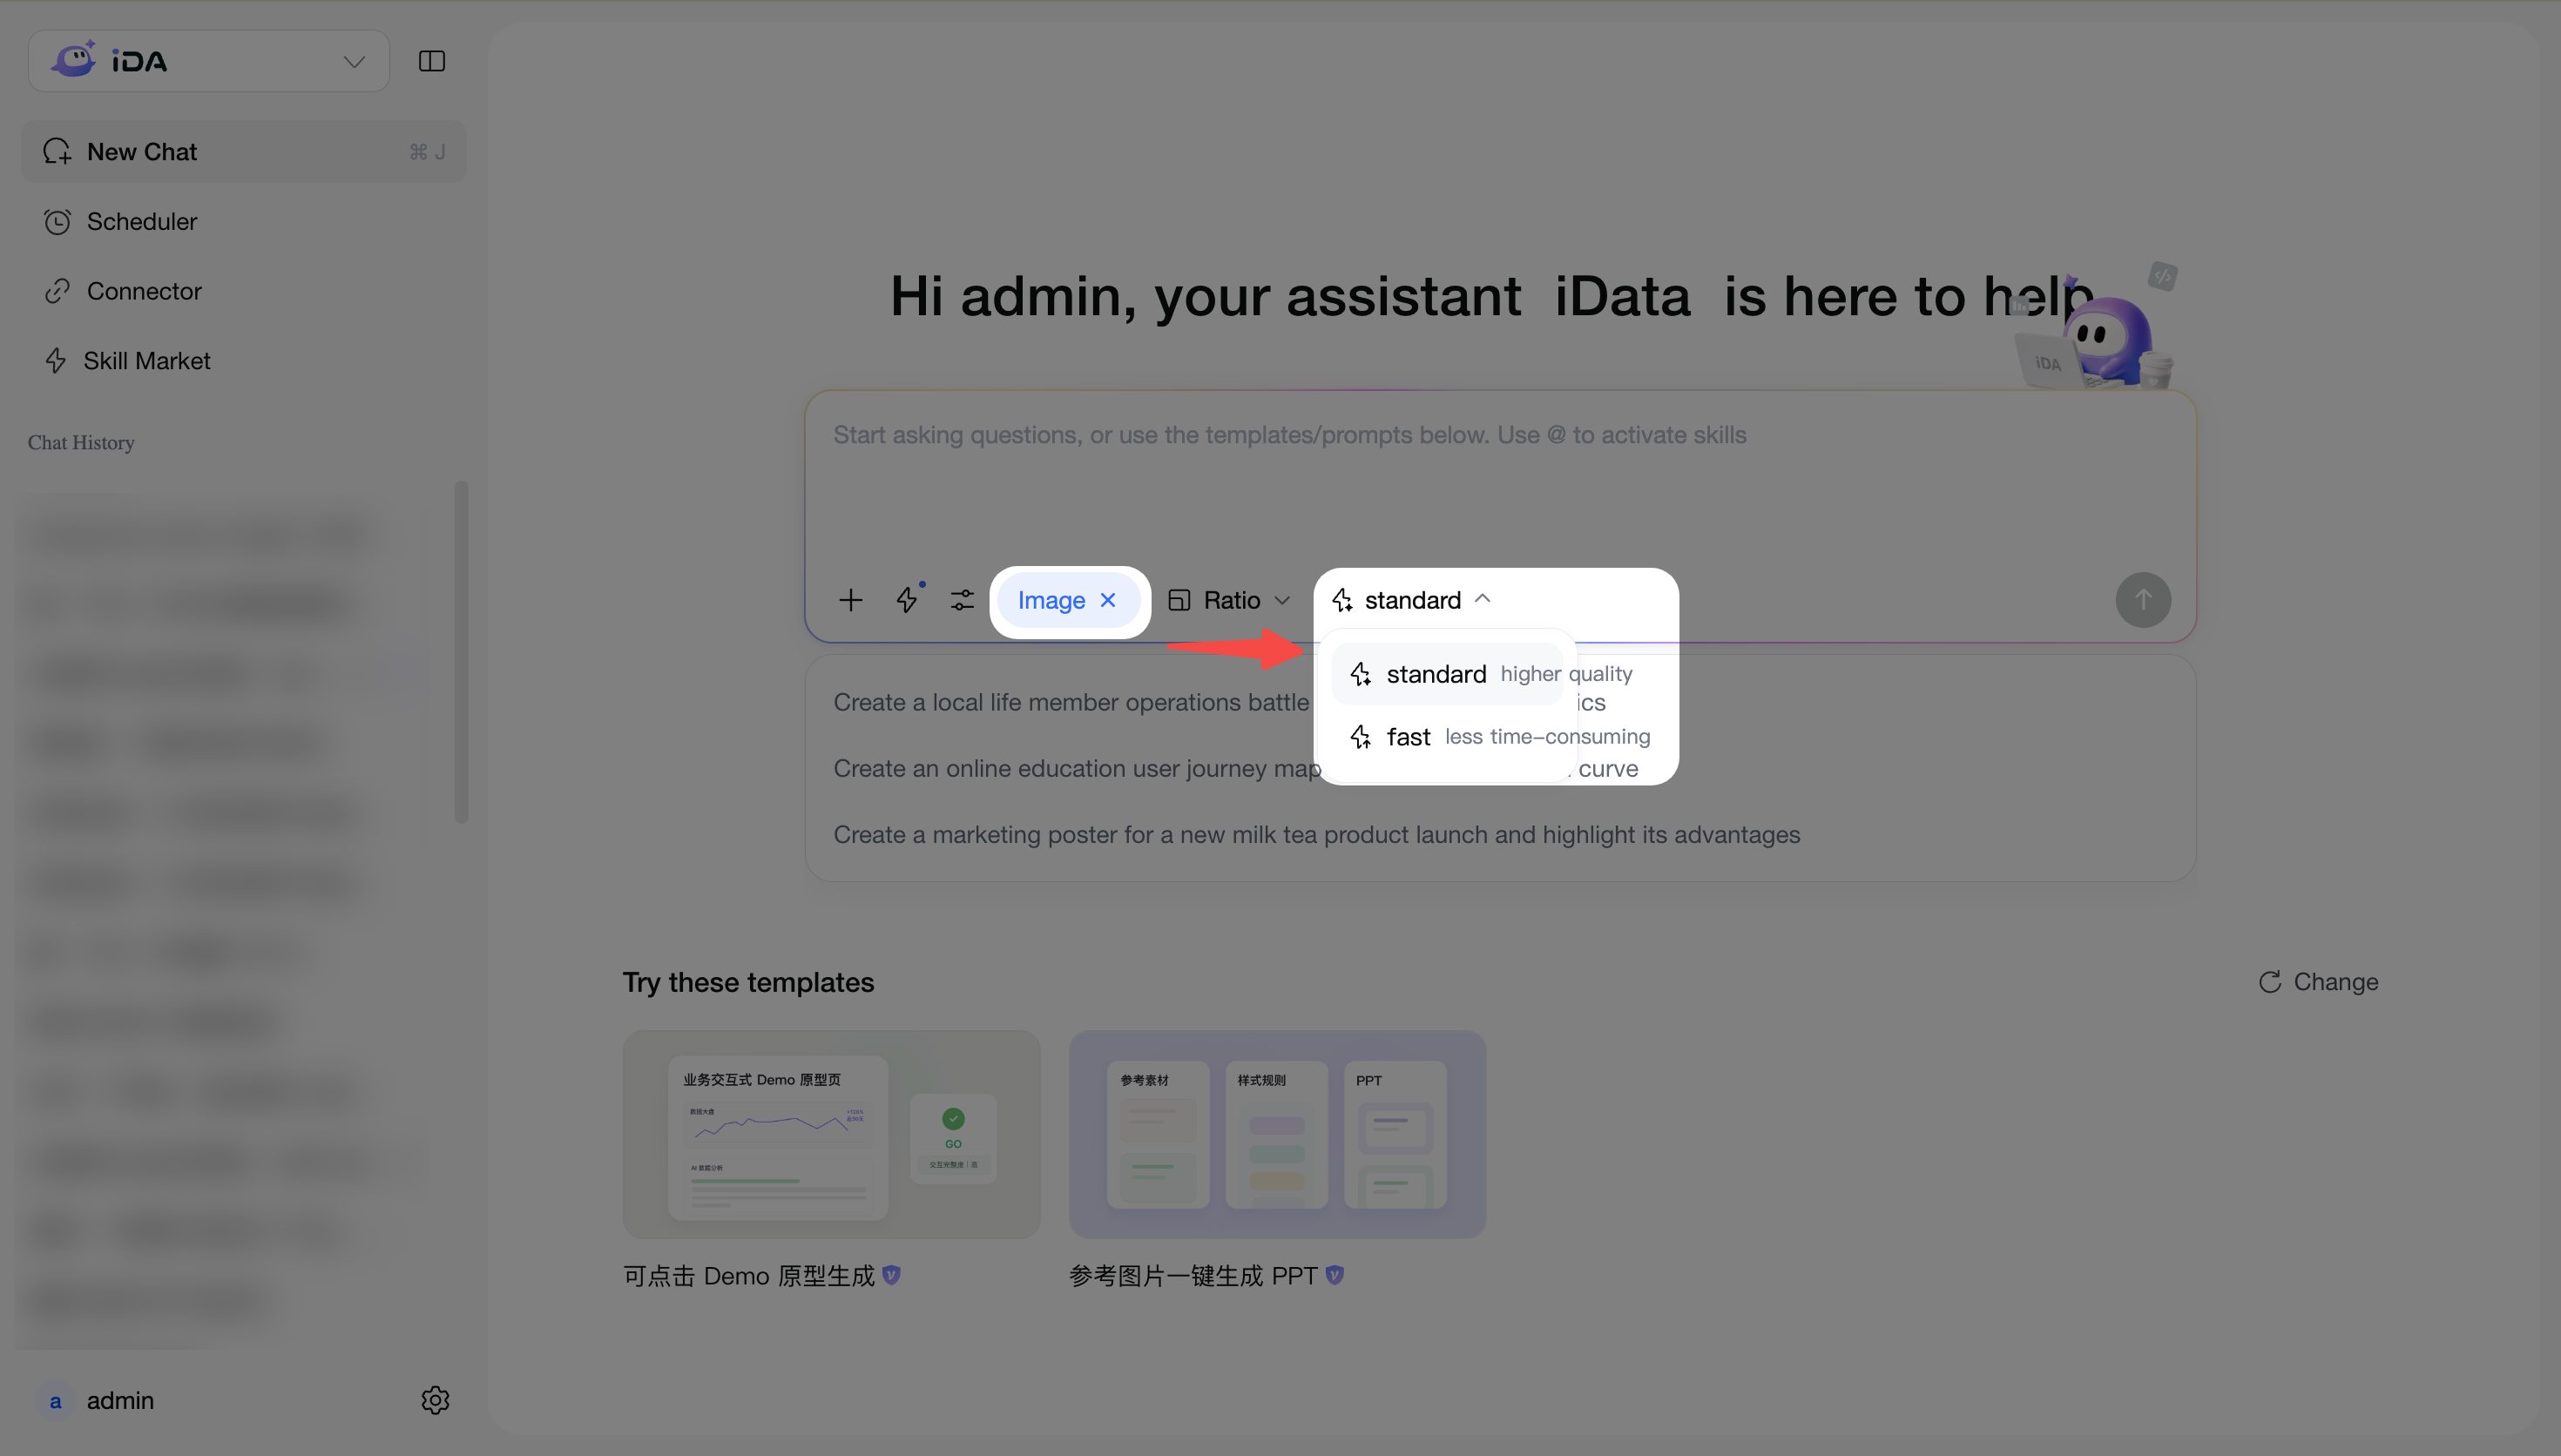Click the chat history scrollbar
The width and height of the screenshot is (2561, 1456).
[461, 652]
